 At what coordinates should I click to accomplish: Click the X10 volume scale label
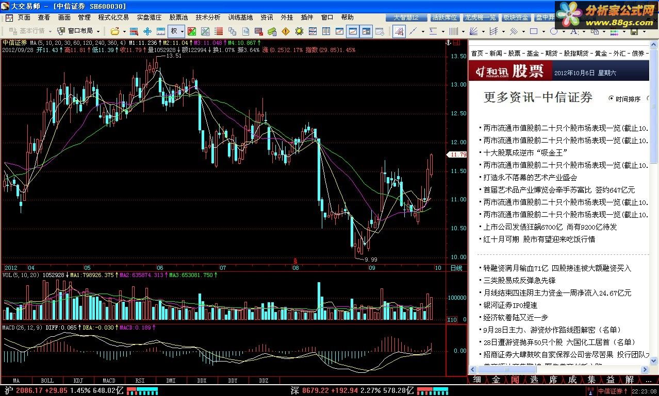(x=452, y=320)
